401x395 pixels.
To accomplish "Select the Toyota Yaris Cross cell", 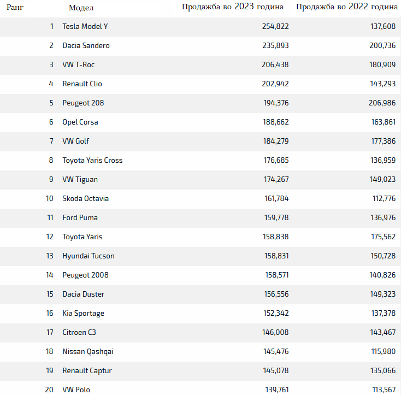I will [92, 161].
